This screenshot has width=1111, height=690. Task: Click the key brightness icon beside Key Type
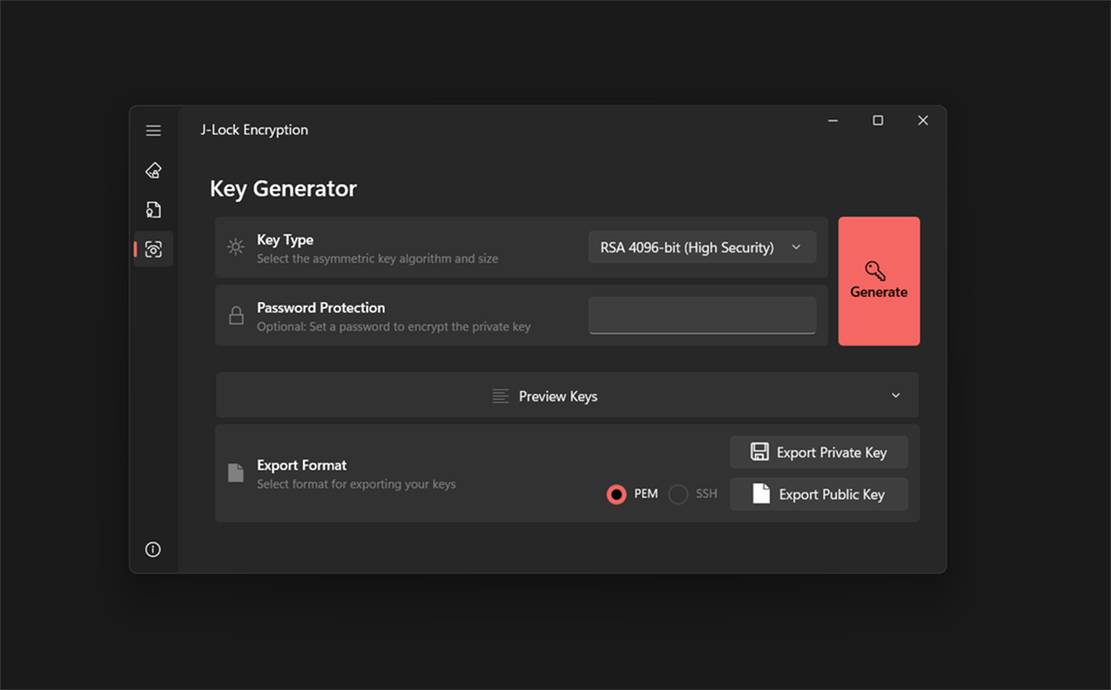click(235, 247)
